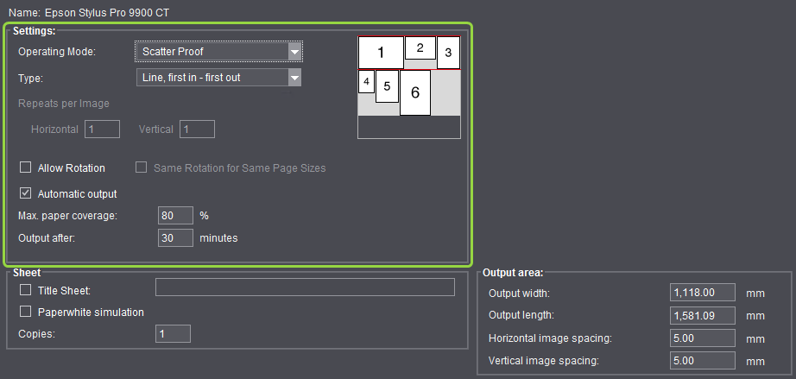Click box 5 in the layout preview
Image resolution: width=796 pixels, height=379 pixels.
[387, 86]
